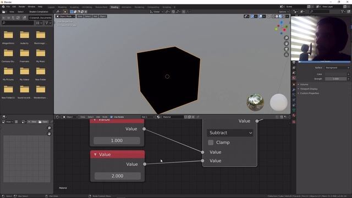Open the node editor Node menu
This screenshot has width=352, height=198.
[x=105, y=117]
